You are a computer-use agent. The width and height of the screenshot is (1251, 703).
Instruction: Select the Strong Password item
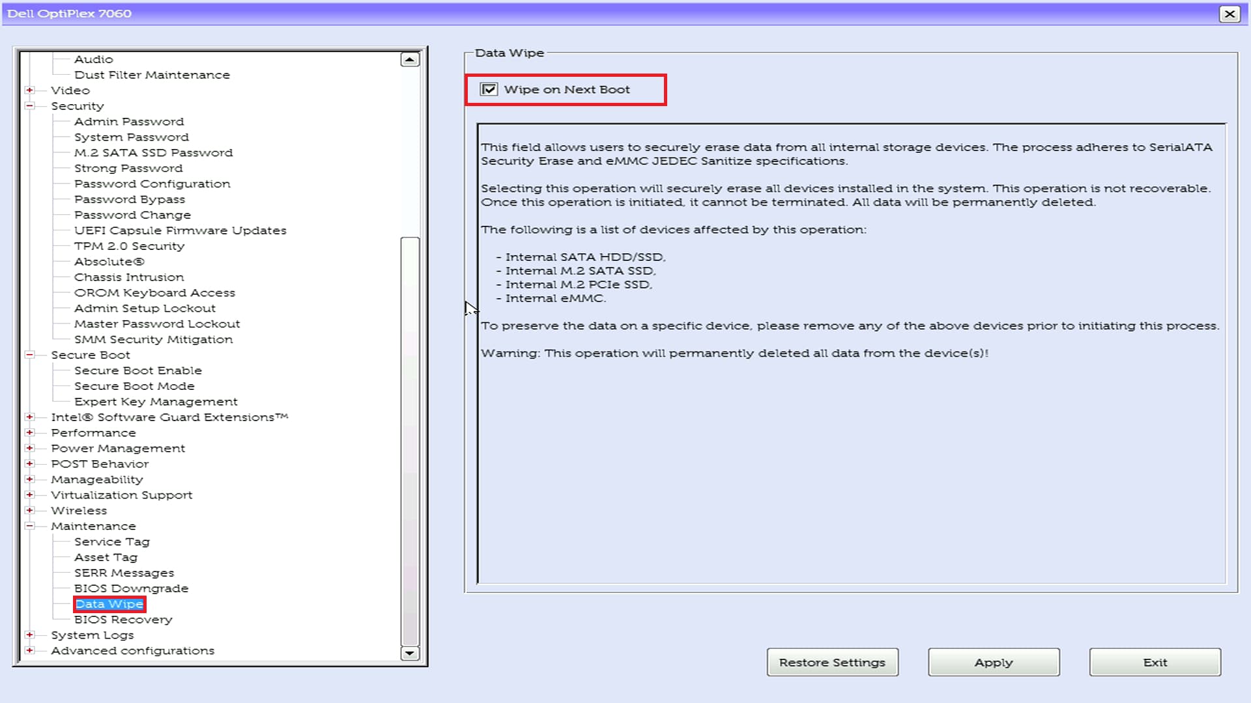pos(128,169)
